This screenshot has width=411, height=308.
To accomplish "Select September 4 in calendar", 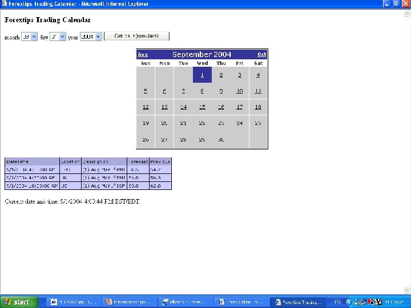I will click(x=258, y=75).
